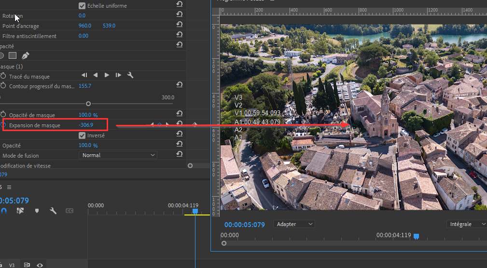Uncheck the Inversé mask checkbox

click(x=82, y=135)
